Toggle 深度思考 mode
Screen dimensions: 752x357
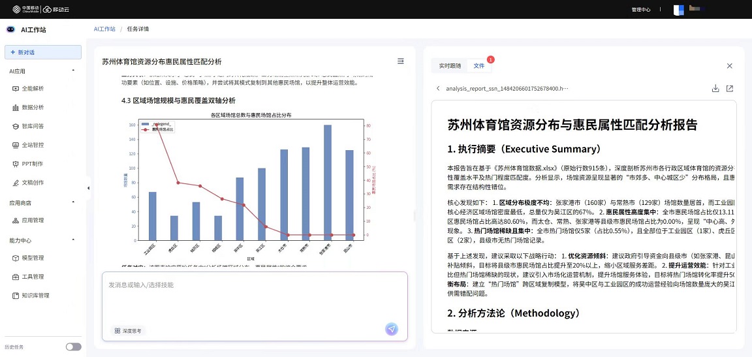tap(128, 331)
